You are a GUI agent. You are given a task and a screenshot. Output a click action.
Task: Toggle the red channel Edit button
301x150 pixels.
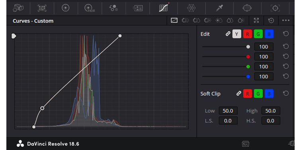click(247, 34)
